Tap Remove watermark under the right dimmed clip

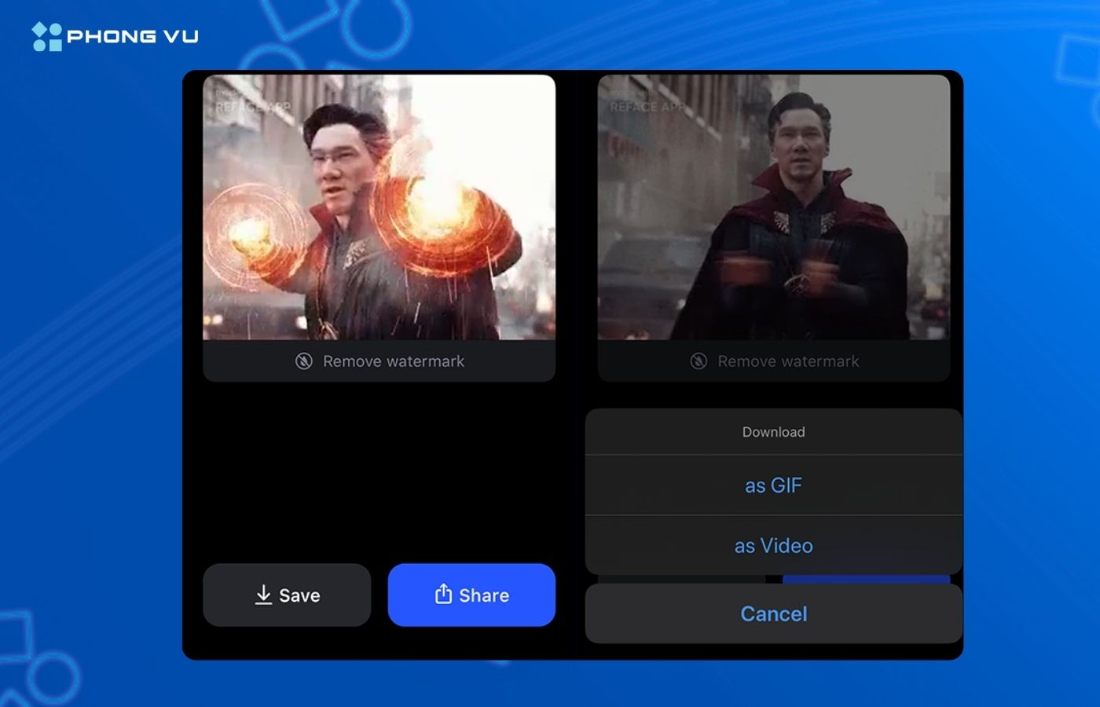[774, 361]
